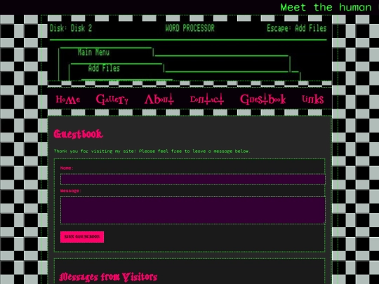The height and width of the screenshot is (284, 379).
Task: Click the 'Messages from Visitors' heading
Action: click(x=108, y=277)
